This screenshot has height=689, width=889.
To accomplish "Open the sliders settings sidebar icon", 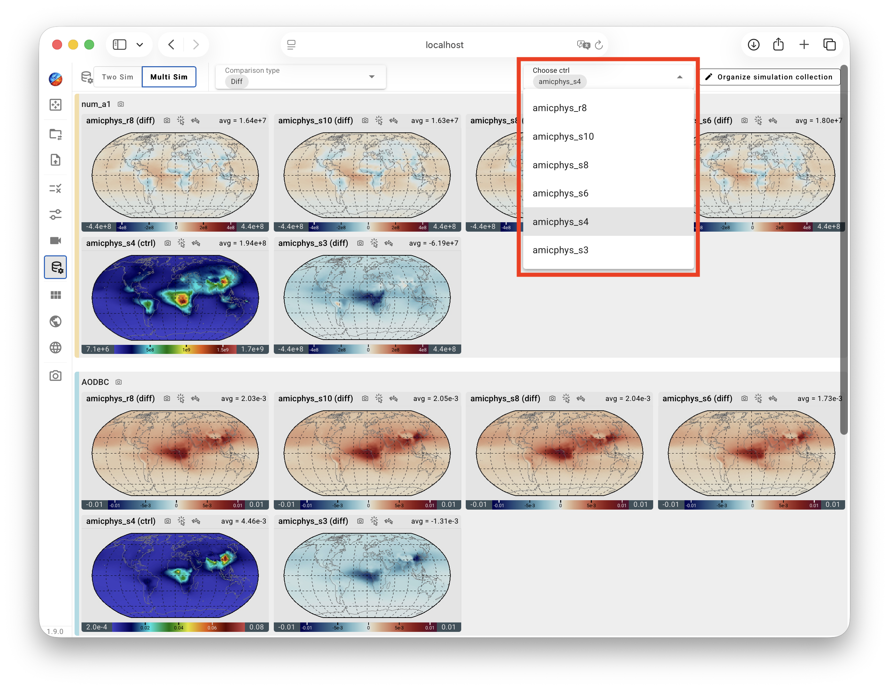I will [55, 214].
